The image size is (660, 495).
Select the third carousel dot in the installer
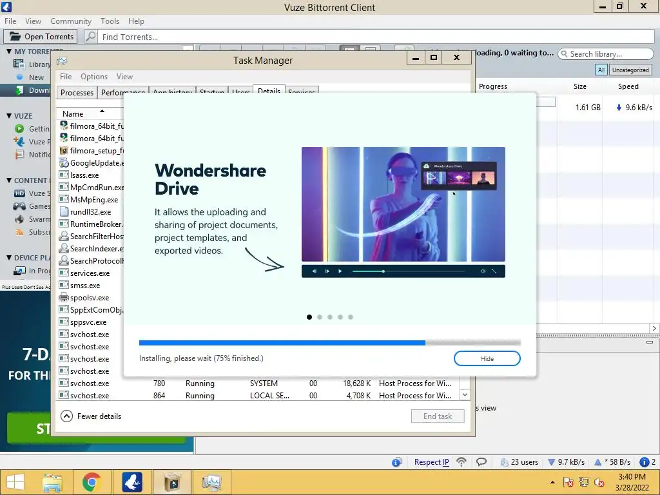click(x=330, y=317)
